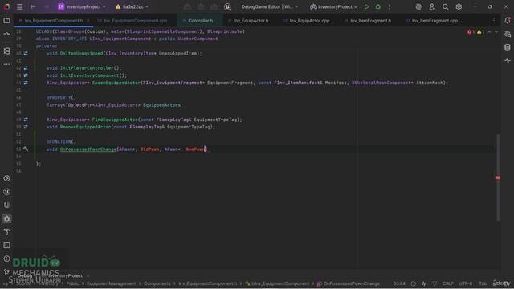Click the 53:64 cursor position indicator
Viewport: 514px width, 289px height.
tap(399, 283)
